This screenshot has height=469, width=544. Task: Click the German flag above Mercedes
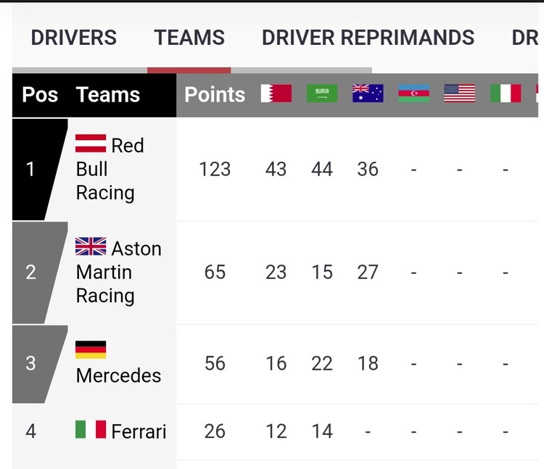click(91, 350)
